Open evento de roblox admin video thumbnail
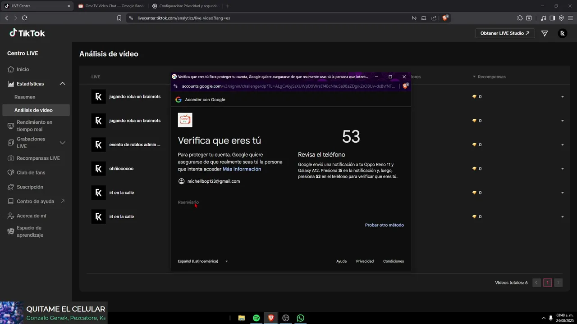 98,144
